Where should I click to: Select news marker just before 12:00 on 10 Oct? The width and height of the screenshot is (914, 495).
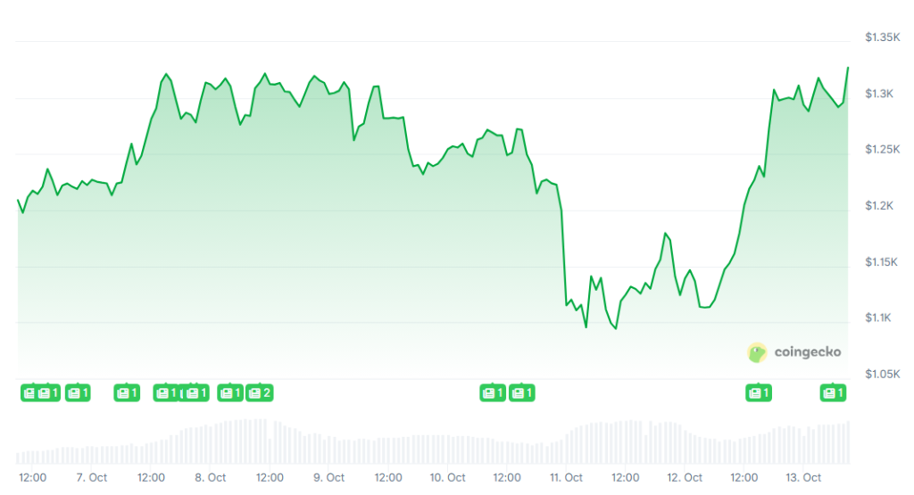(493, 392)
